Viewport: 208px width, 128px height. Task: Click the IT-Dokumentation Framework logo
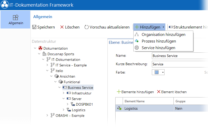tap(5, 5)
